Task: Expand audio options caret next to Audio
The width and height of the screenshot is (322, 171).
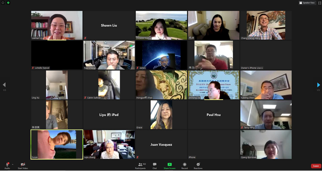Action: coord(13,165)
